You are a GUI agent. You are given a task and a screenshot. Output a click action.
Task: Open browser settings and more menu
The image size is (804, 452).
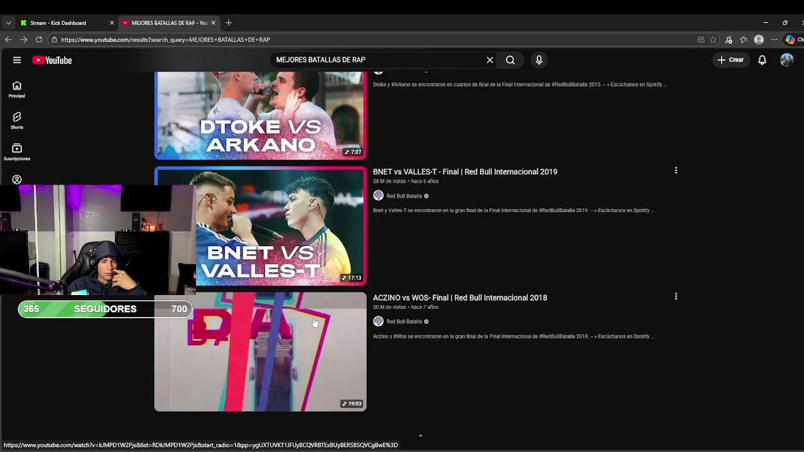tap(774, 40)
